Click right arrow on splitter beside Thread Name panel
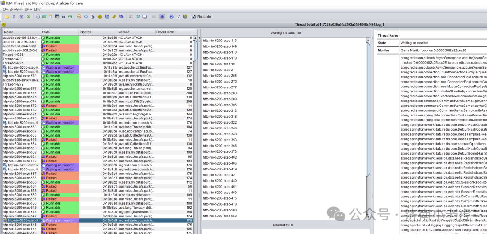The height and width of the screenshot is (234, 487). 372,42
